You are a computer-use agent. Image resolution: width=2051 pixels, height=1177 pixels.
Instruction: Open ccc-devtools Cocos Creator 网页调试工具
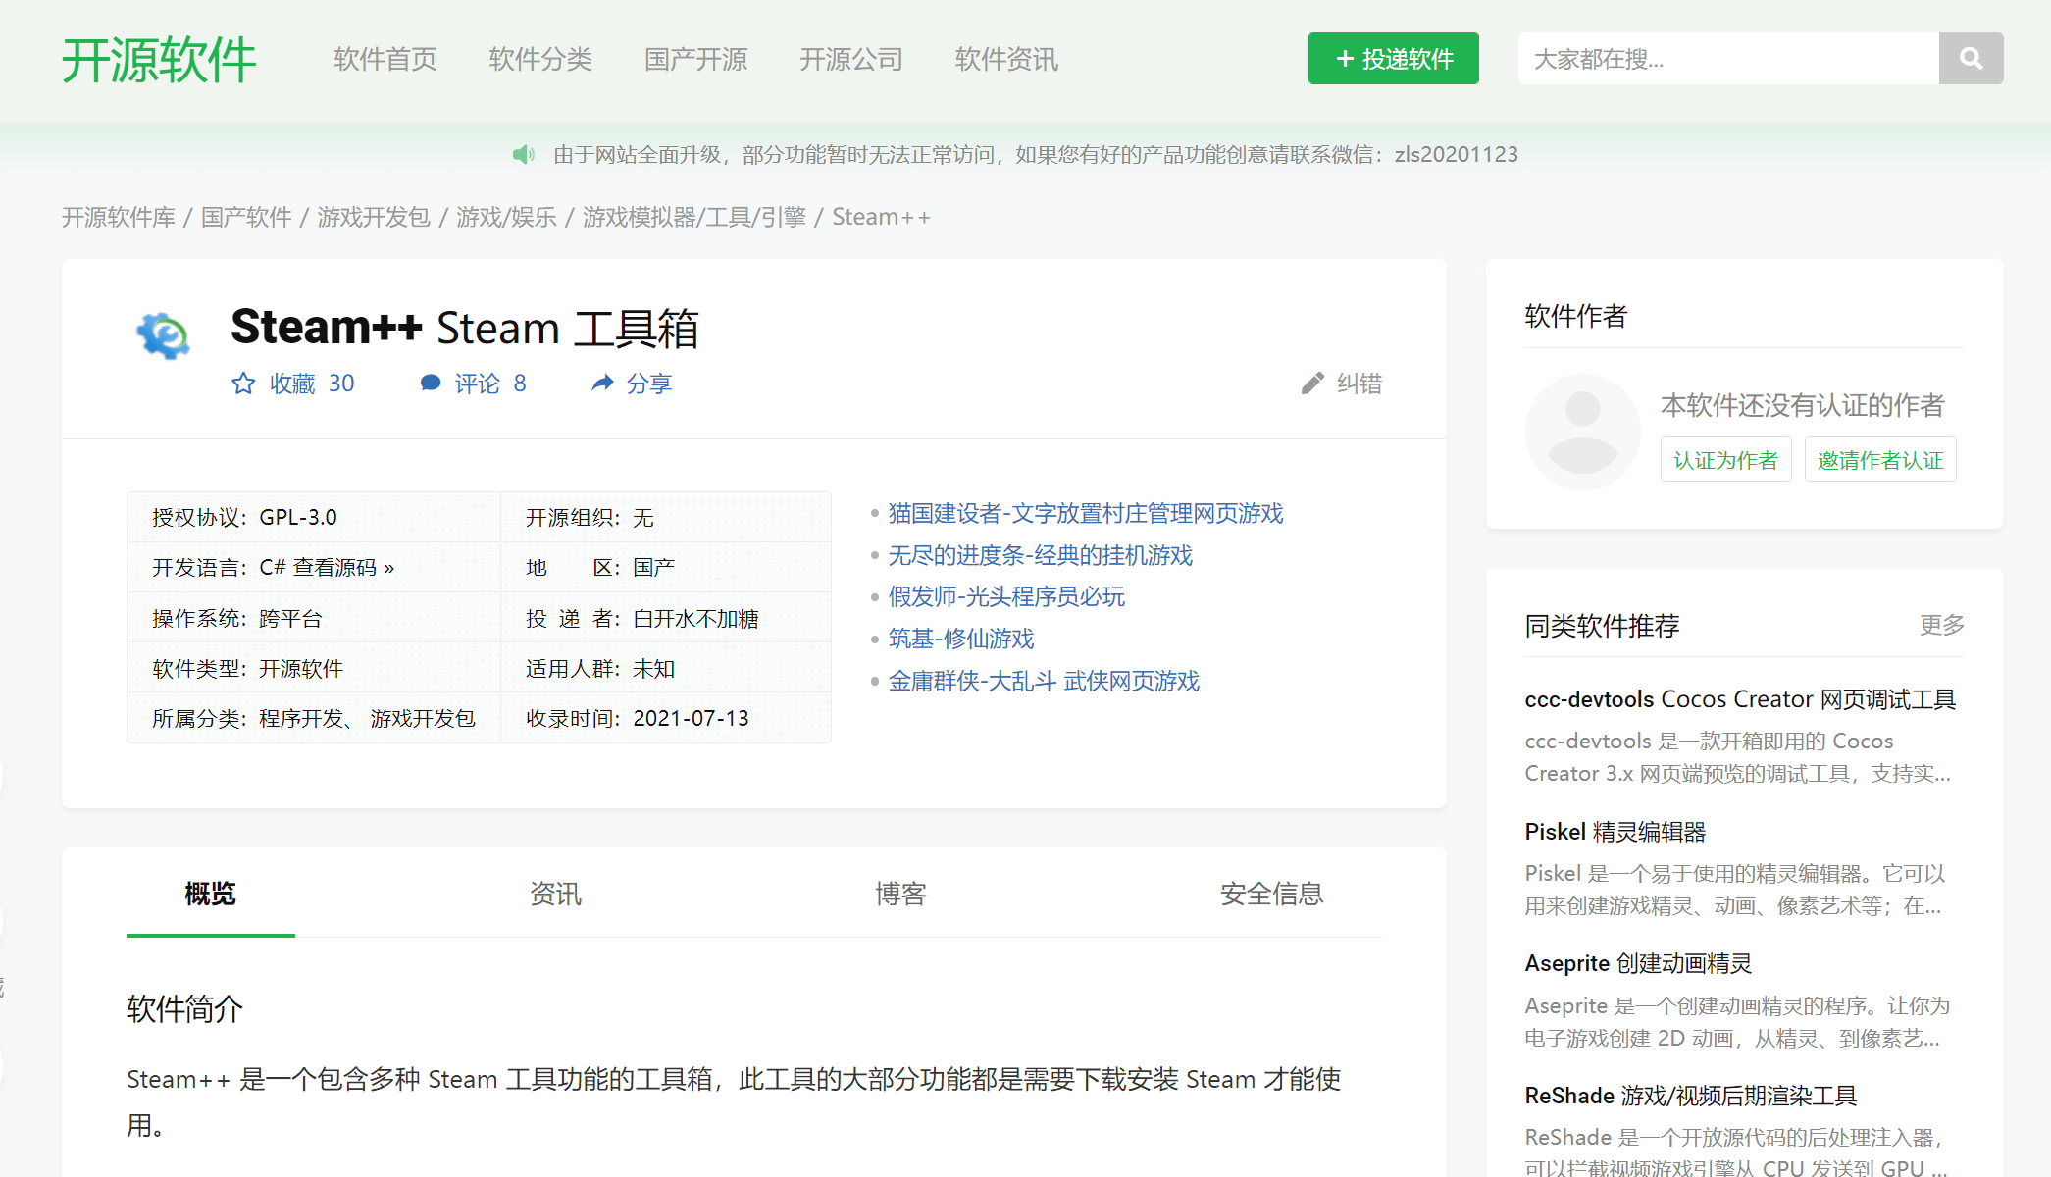[1740, 699]
